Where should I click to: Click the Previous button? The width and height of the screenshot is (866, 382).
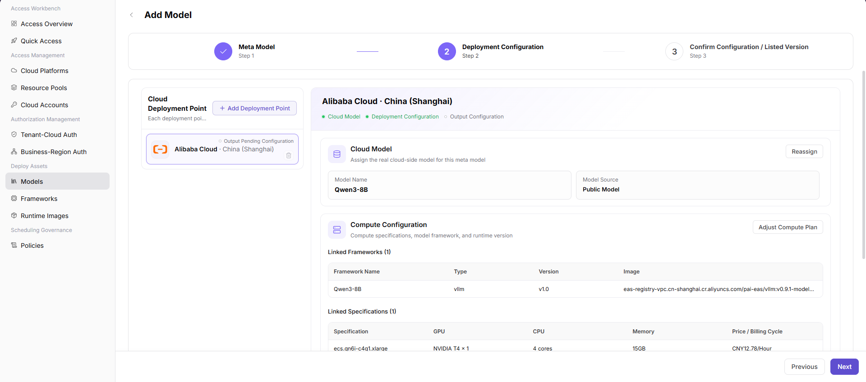point(804,367)
